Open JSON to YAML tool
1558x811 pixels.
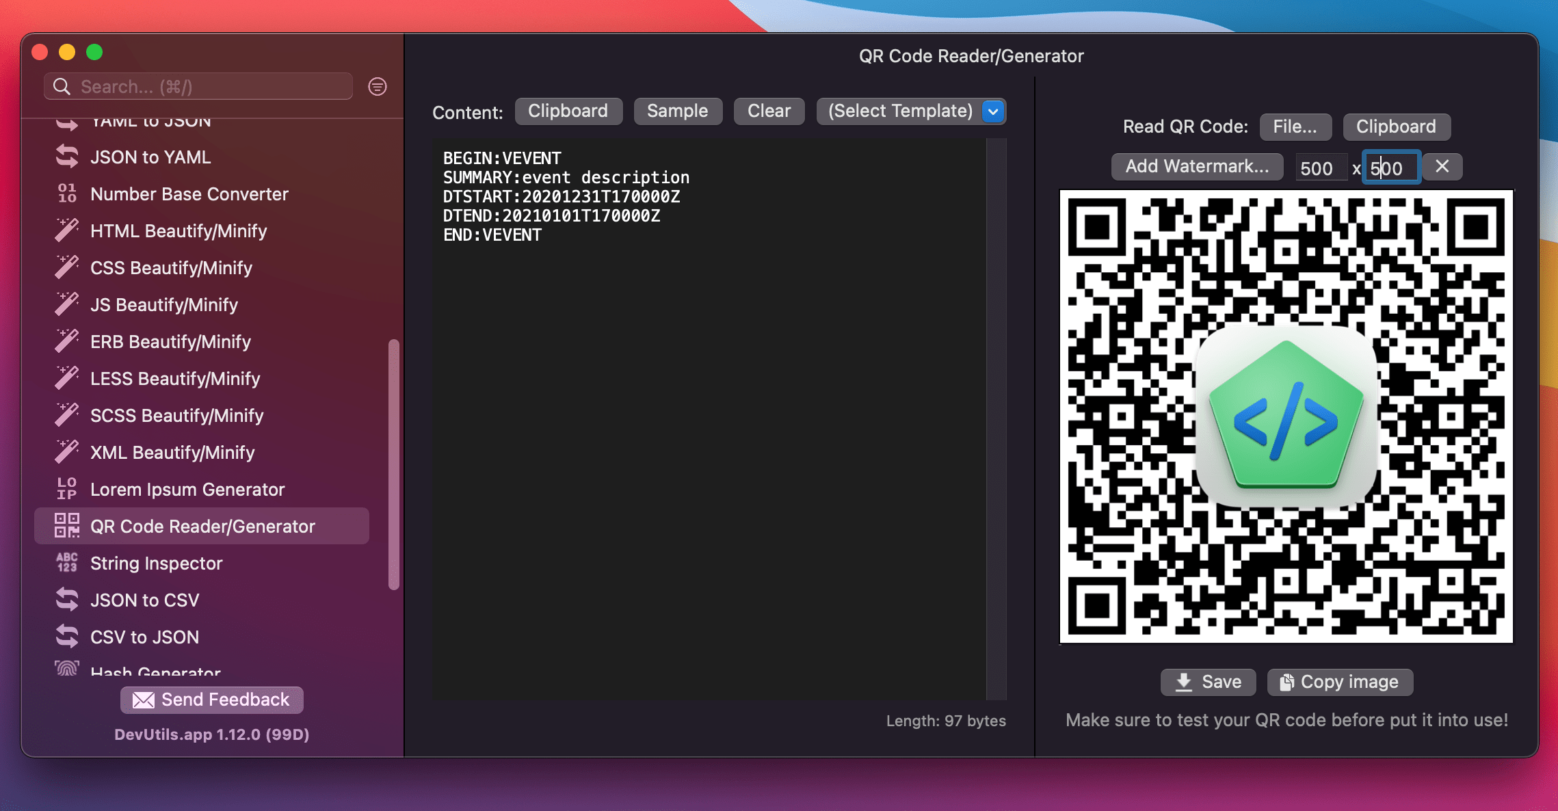(202, 157)
